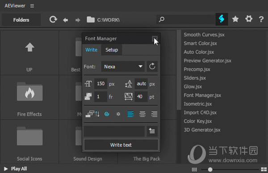
Task: Click the font size icon
Action: click(88, 84)
